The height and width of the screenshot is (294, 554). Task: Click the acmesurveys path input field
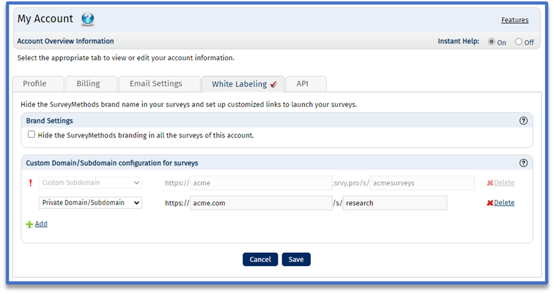point(422,183)
